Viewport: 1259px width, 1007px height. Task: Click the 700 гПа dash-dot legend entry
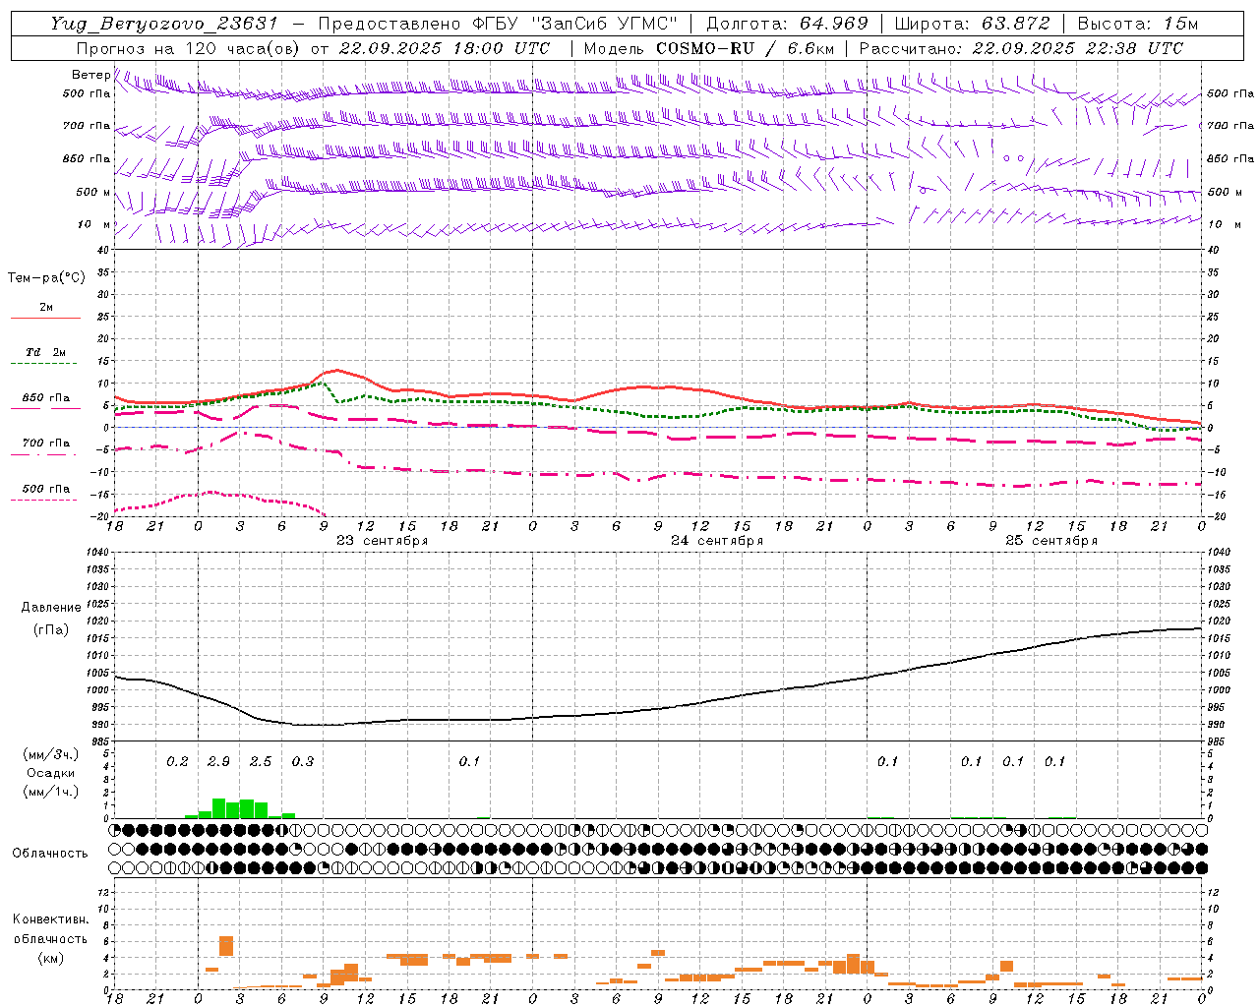tap(46, 448)
